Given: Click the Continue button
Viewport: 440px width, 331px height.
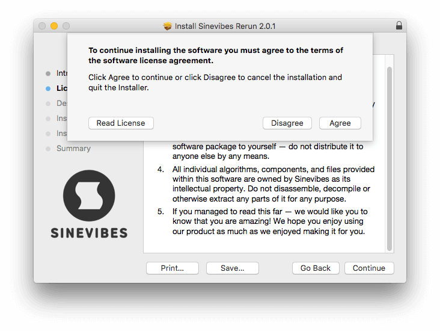Looking at the screenshot, I should 369,268.
